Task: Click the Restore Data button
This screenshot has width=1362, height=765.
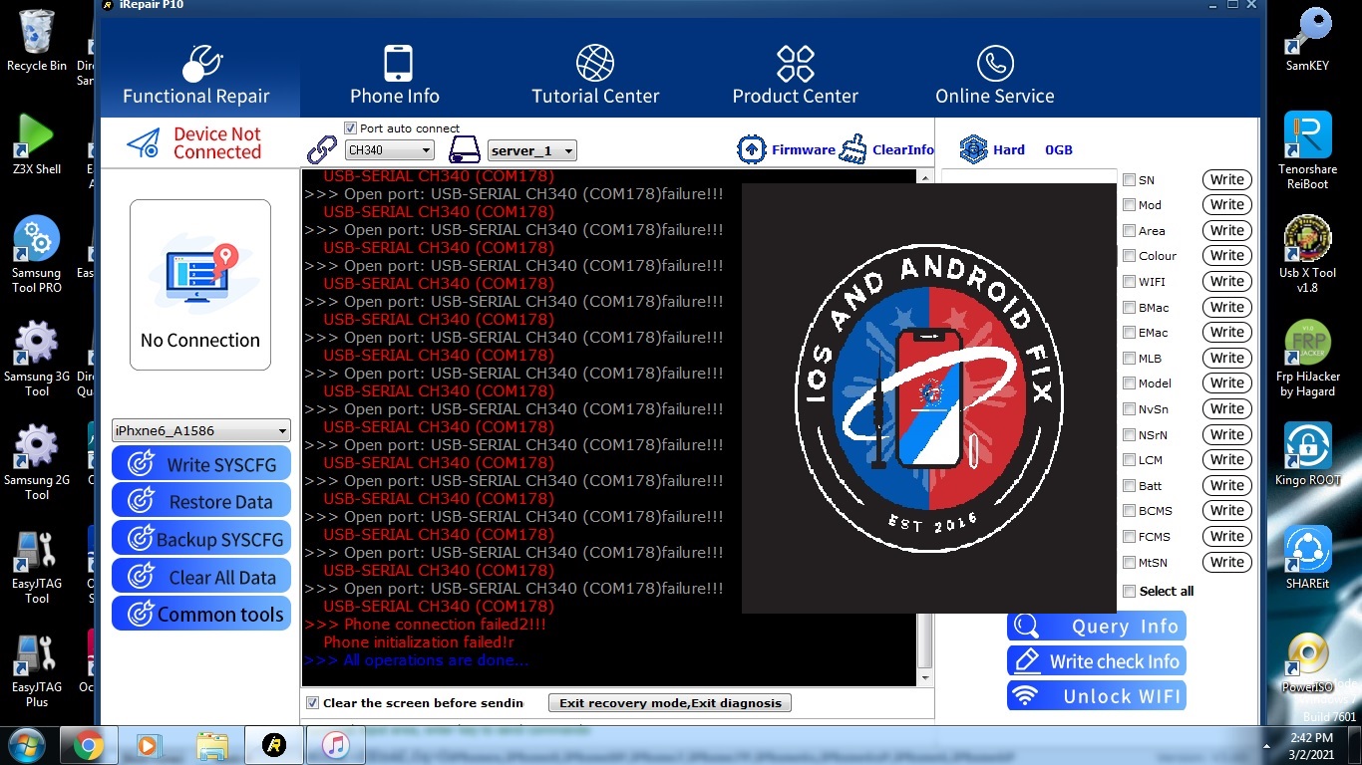Action: pyautogui.click(x=201, y=502)
